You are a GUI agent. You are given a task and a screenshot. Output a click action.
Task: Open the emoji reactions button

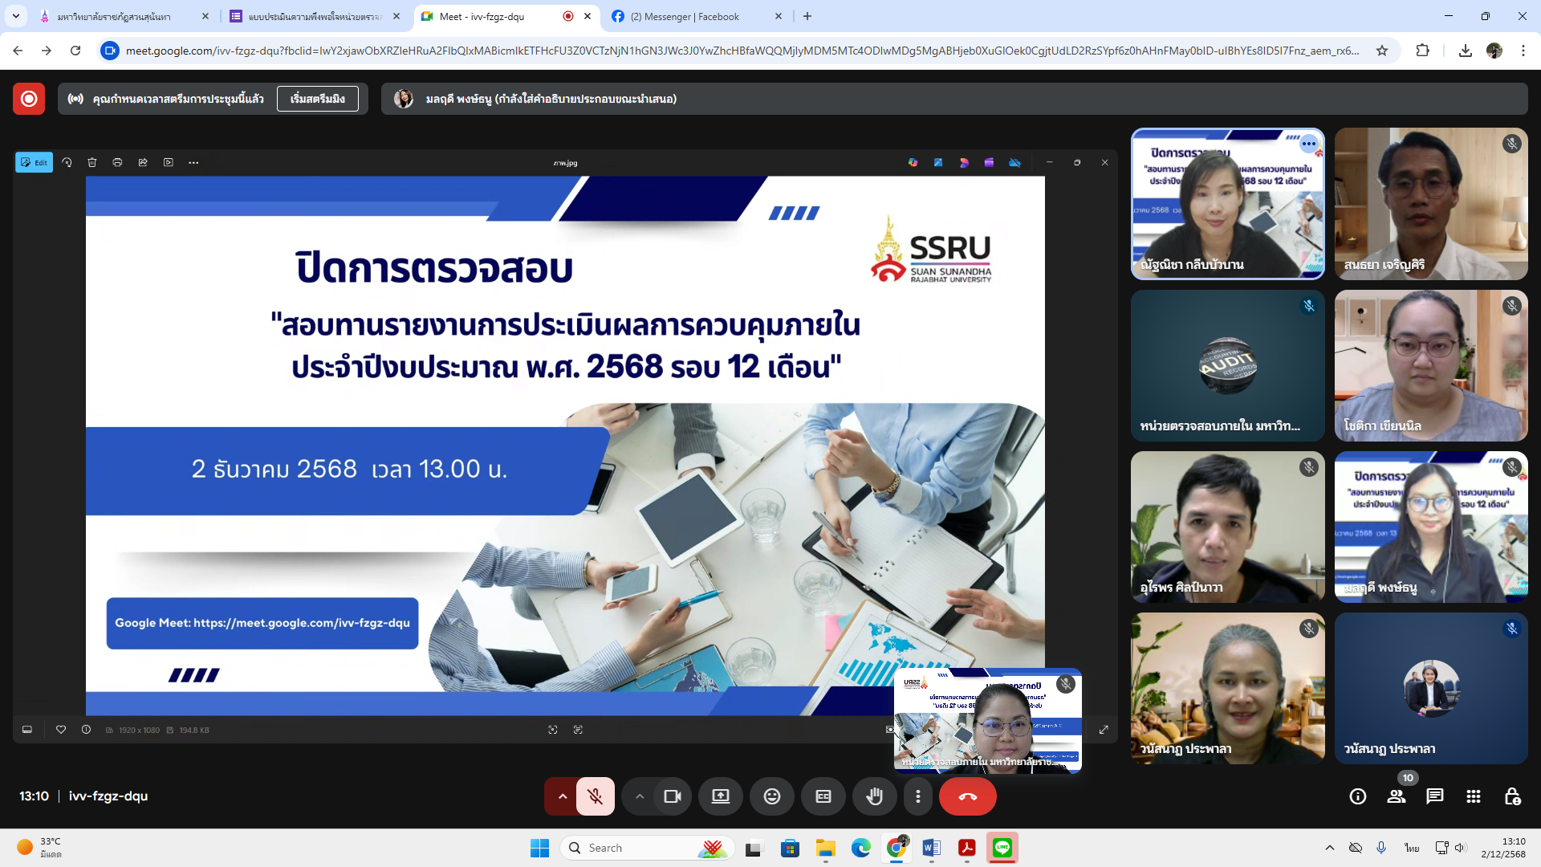[771, 796]
